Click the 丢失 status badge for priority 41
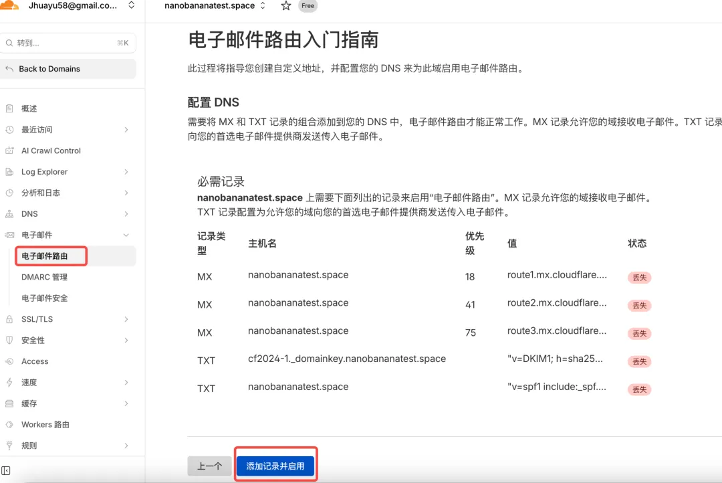722x483 pixels. click(x=640, y=306)
